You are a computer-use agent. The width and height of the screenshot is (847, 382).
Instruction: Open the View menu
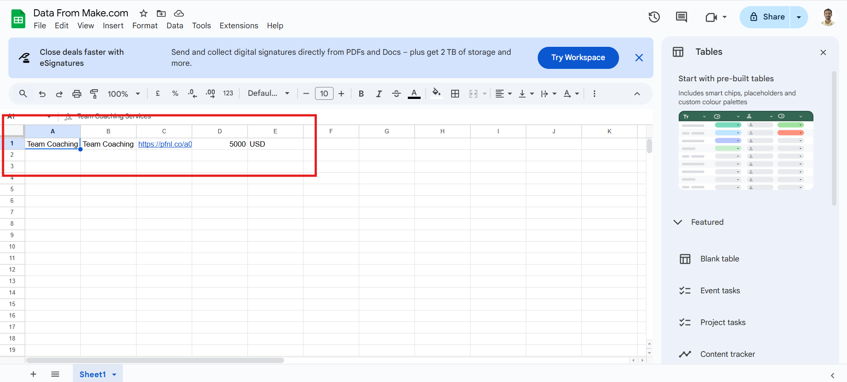coord(86,26)
